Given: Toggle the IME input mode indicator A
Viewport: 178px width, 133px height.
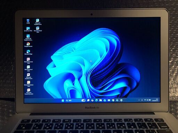Looking at the screenshot, I should point(142,100).
